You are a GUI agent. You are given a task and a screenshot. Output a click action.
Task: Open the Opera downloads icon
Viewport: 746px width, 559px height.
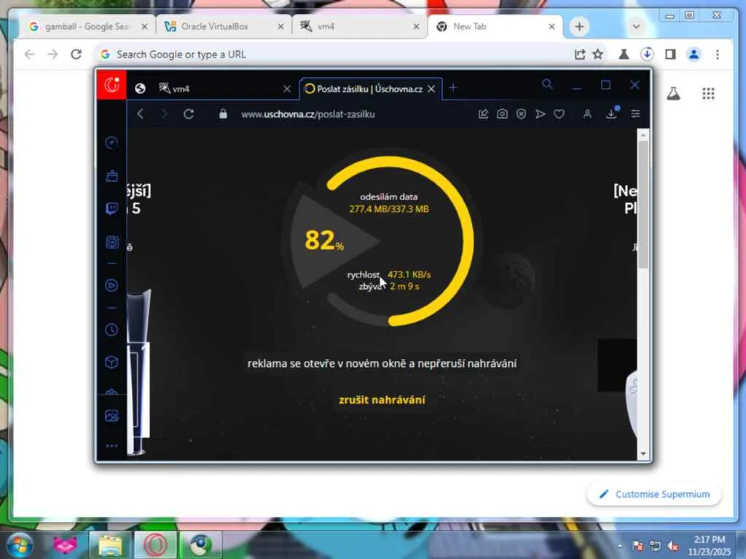point(612,114)
